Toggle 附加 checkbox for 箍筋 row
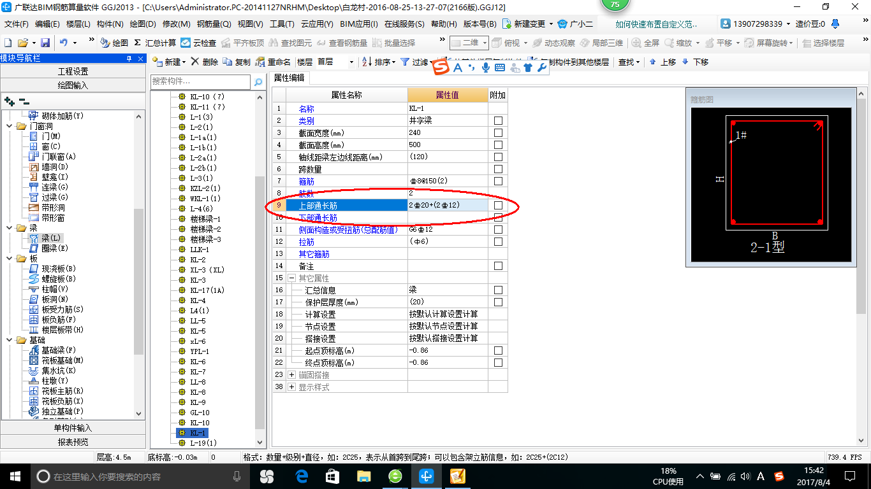 tap(498, 181)
